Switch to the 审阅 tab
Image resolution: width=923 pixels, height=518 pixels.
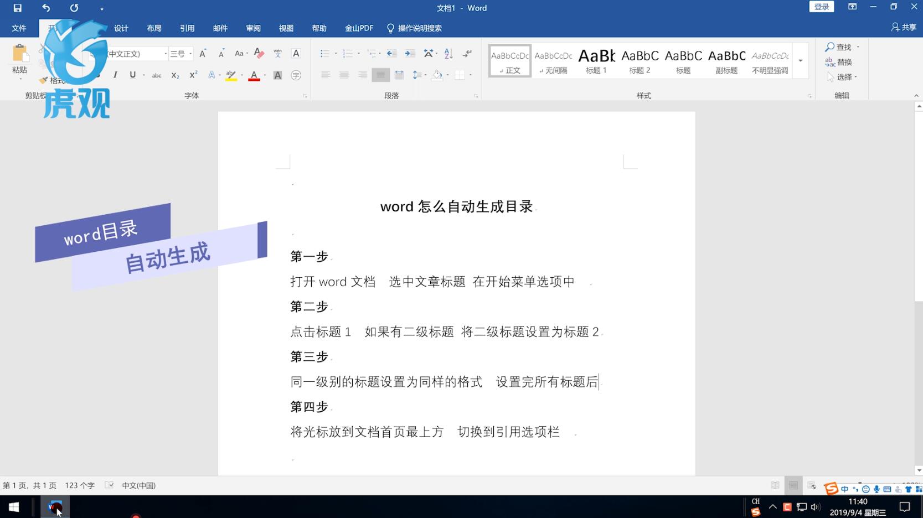pyautogui.click(x=253, y=28)
